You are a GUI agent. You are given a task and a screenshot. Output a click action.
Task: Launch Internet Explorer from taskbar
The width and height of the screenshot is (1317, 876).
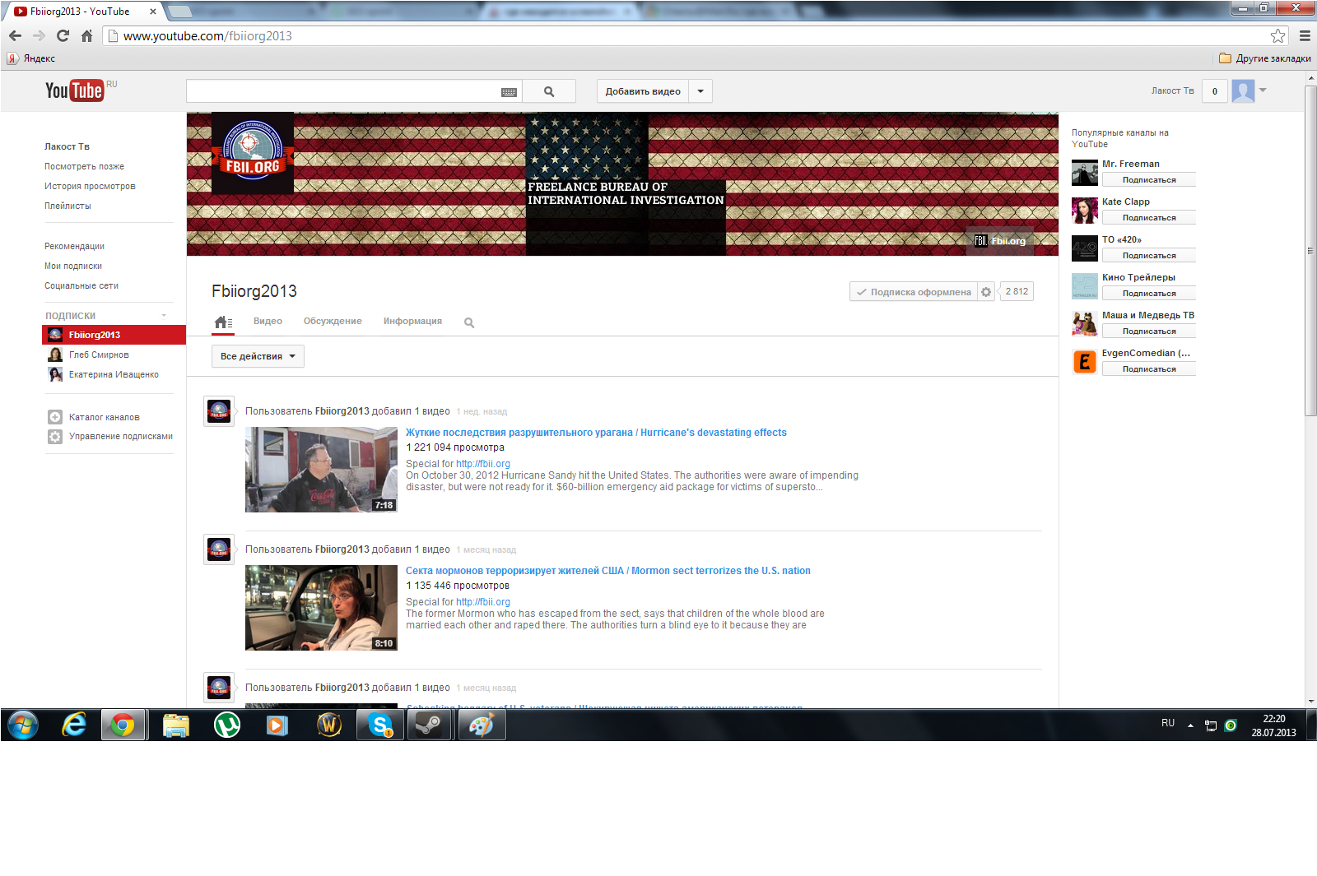(x=74, y=725)
